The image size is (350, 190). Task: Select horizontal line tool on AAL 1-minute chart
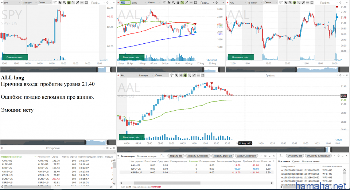198,75
